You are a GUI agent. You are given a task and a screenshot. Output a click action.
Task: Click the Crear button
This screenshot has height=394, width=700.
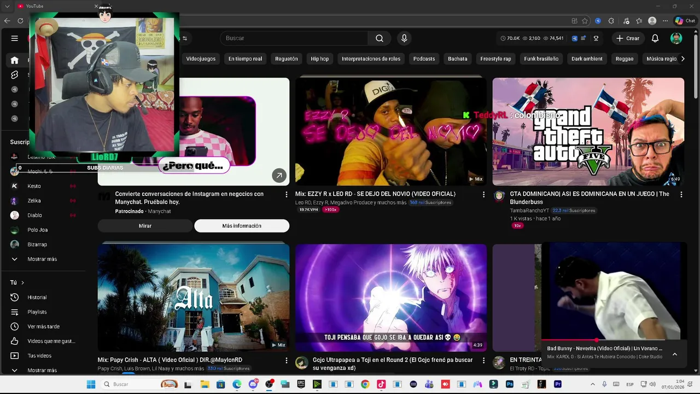627,38
